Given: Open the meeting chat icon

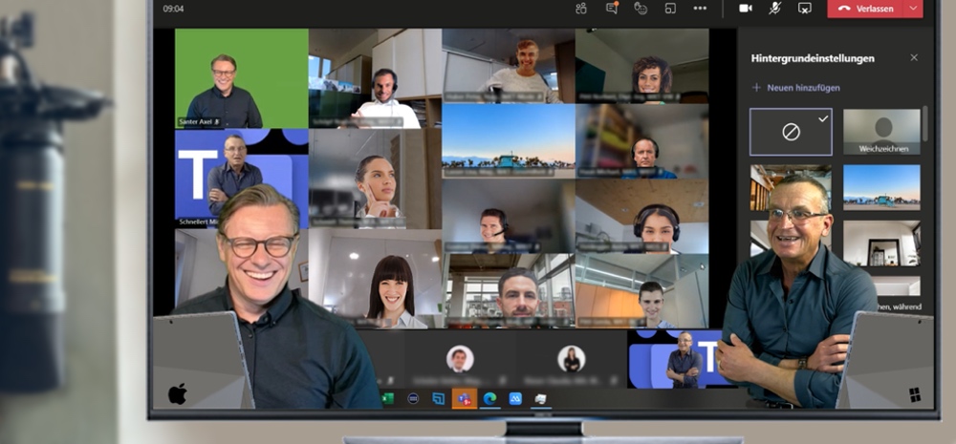Looking at the screenshot, I should click(611, 9).
